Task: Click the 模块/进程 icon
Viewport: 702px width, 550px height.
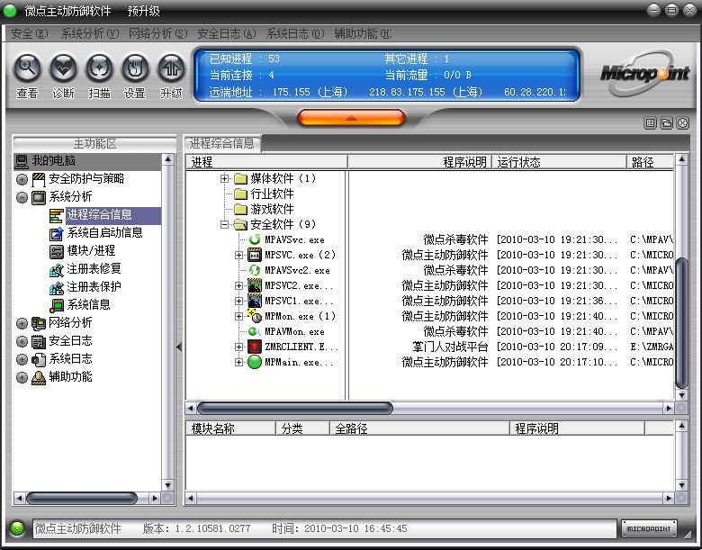Action: coord(57,251)
